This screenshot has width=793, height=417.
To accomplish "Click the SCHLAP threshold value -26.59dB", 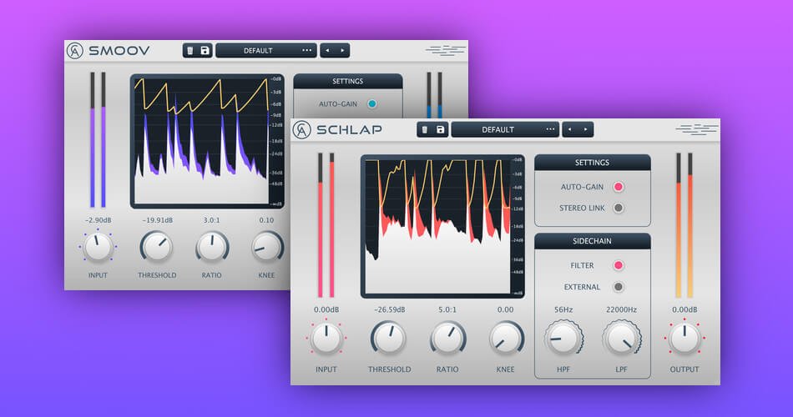I will click(388, 309).
